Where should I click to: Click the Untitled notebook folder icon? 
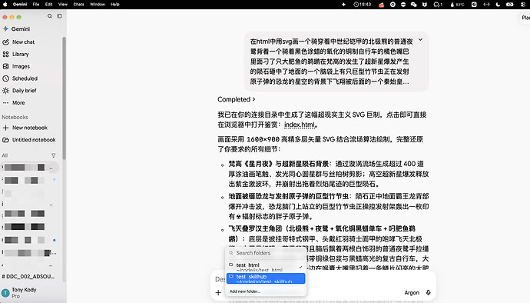(5, 140)
